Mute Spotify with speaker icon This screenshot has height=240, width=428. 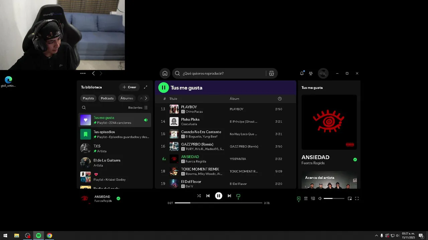[320, 198]
